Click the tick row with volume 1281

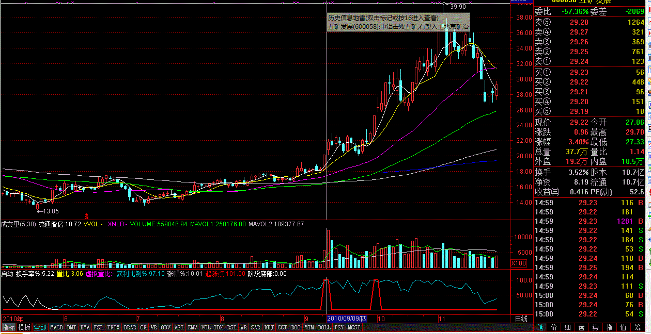tap(589, 221)
